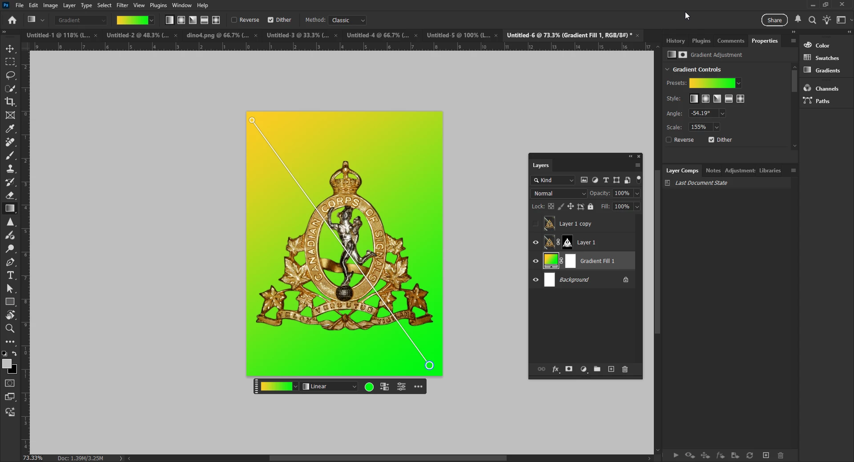Click the Share button
Viewport: 854px width, 462px height.
pyautogui.click(x=774, y=20)
